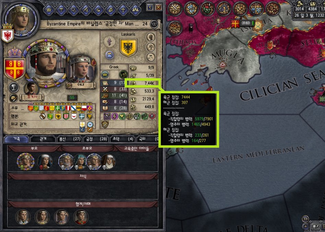This screenshot has height=232, width=325.
Task: Click the crown icon in top toolbar
Action: click(x=49, y=9)
